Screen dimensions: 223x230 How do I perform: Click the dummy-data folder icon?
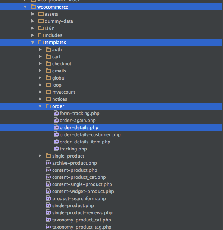(x=41, y=21)
